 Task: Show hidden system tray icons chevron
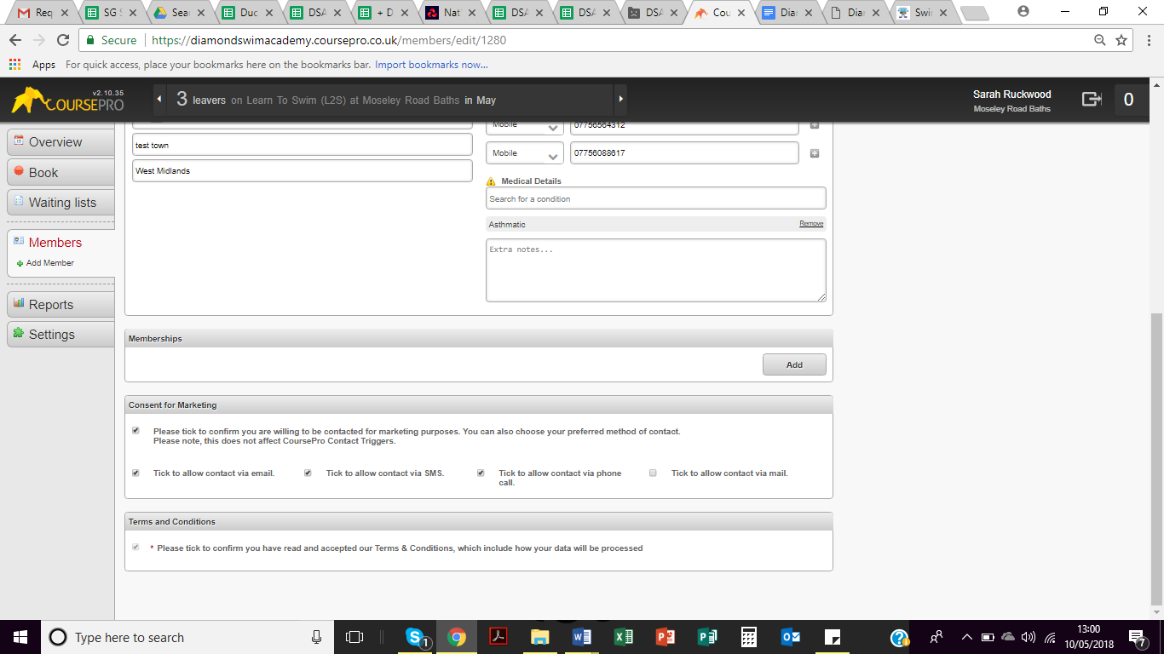coord(966,637)
